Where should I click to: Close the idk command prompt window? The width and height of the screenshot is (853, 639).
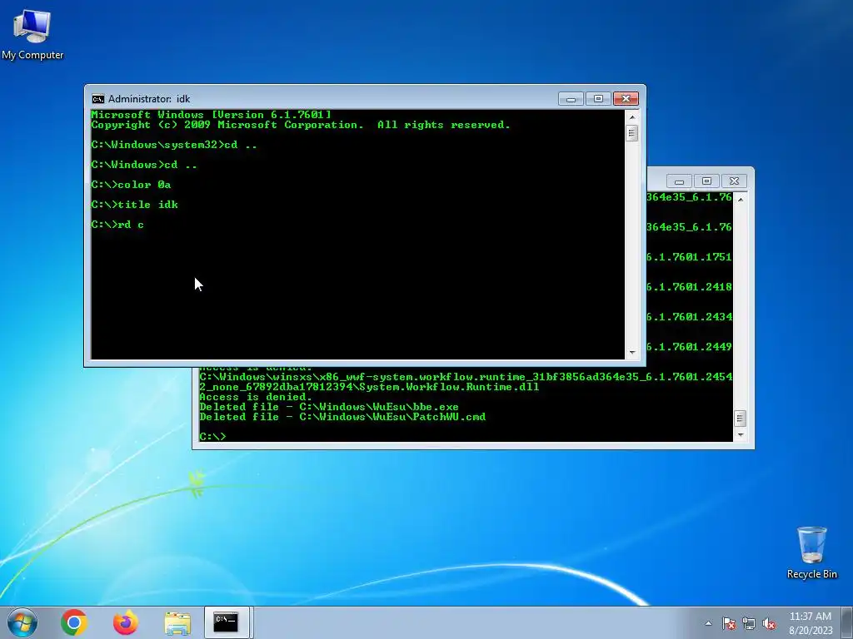[x=626, y=99]
